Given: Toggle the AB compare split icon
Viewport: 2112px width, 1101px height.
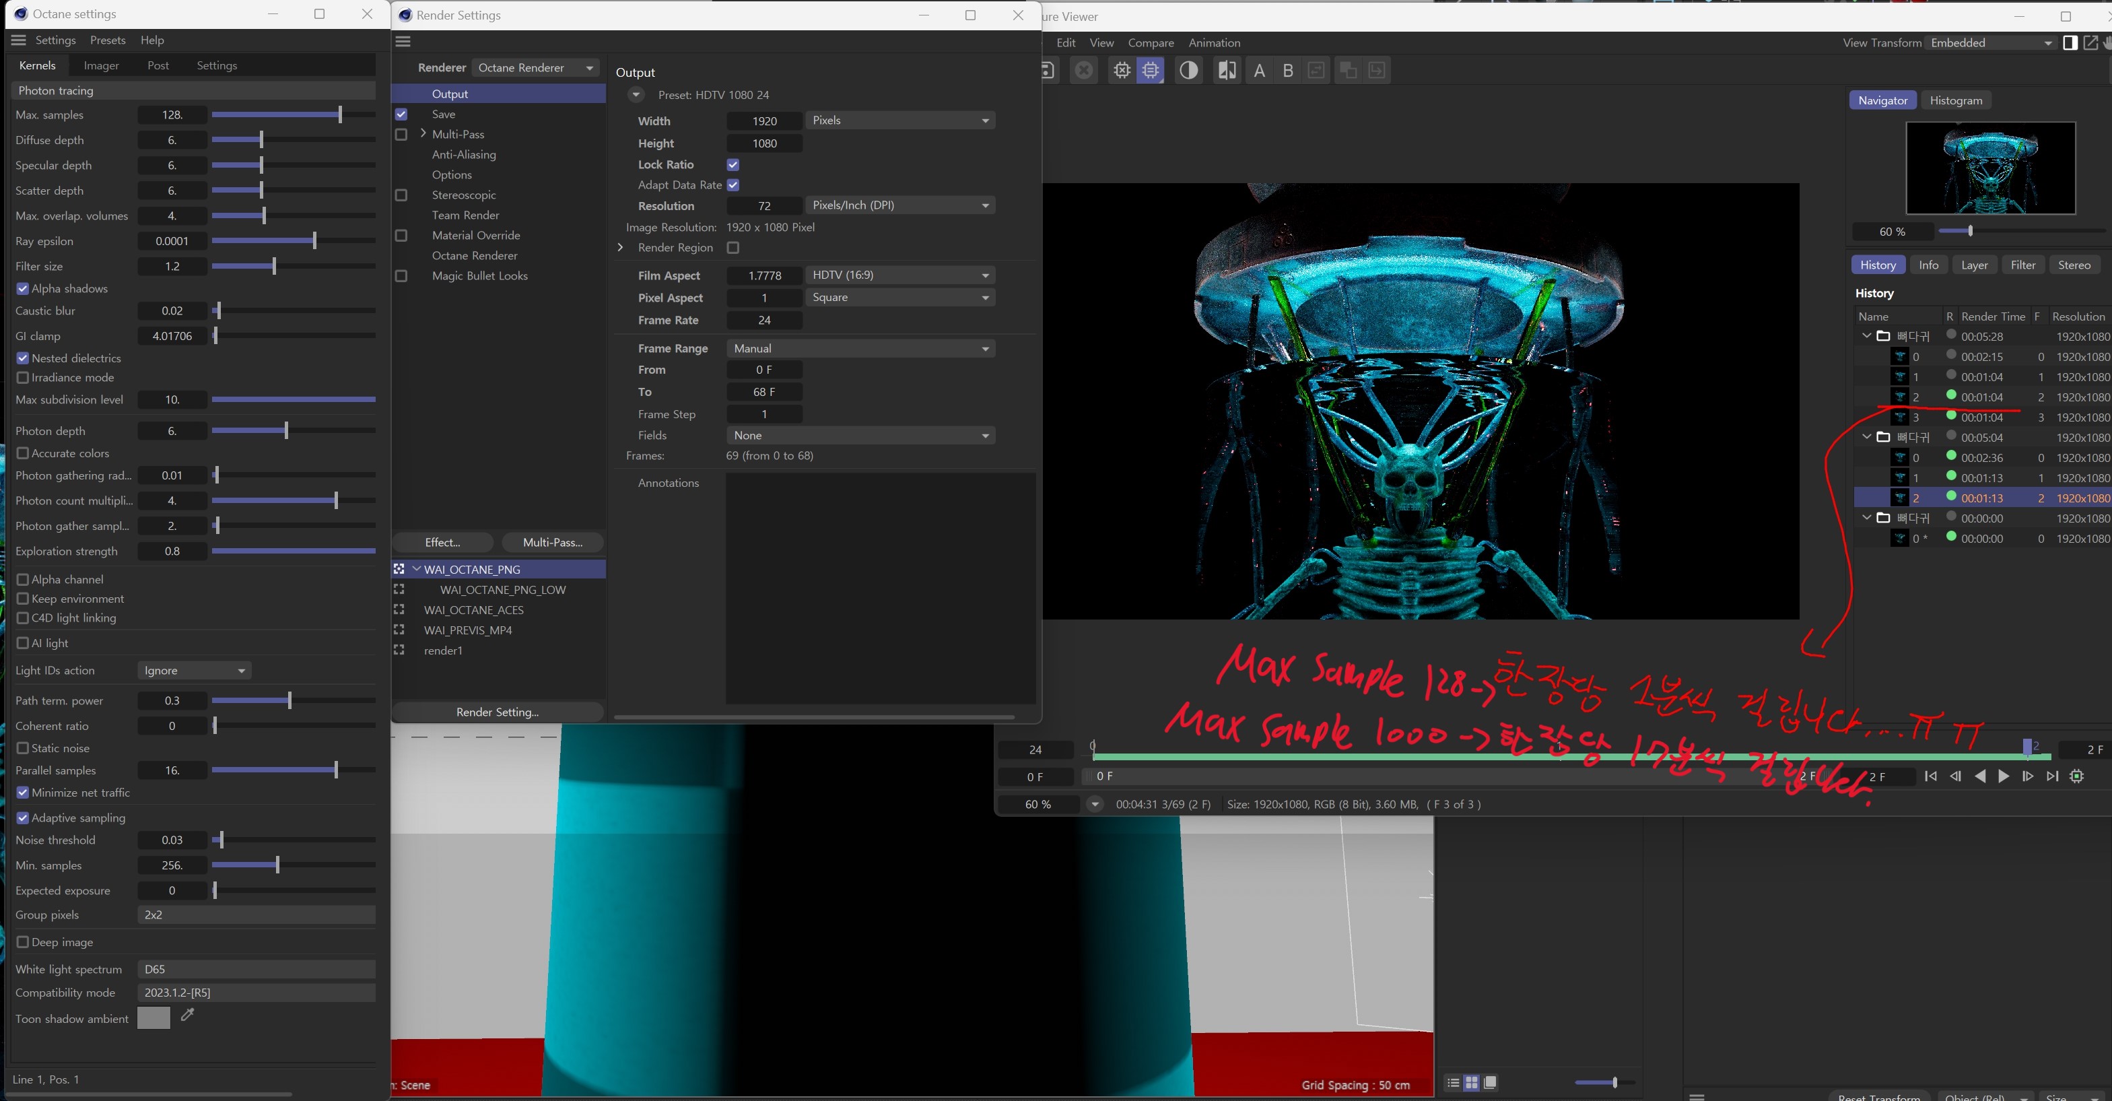Looking at the screenshot, I should [x=1227, y=71].
